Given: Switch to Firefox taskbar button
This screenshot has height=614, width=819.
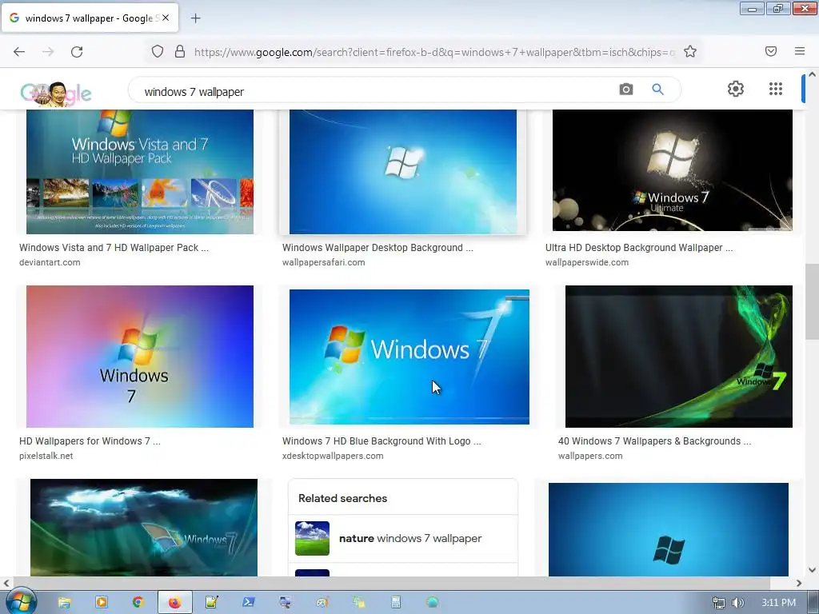Looking at the screenshot, I should (175, 603).
